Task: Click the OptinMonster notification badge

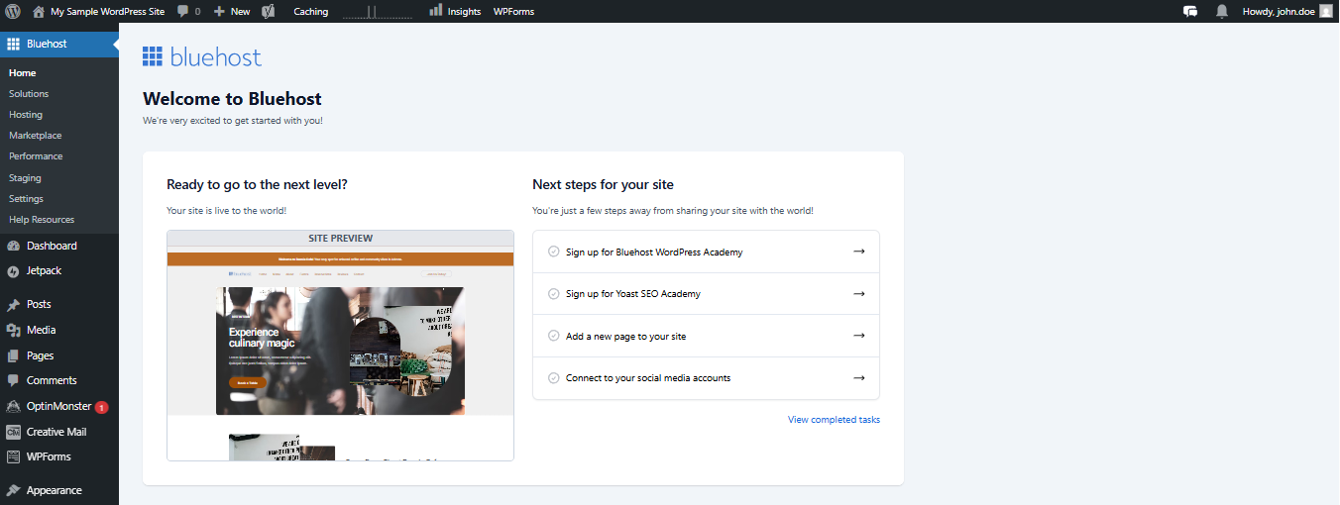Action: pos(102,407)
